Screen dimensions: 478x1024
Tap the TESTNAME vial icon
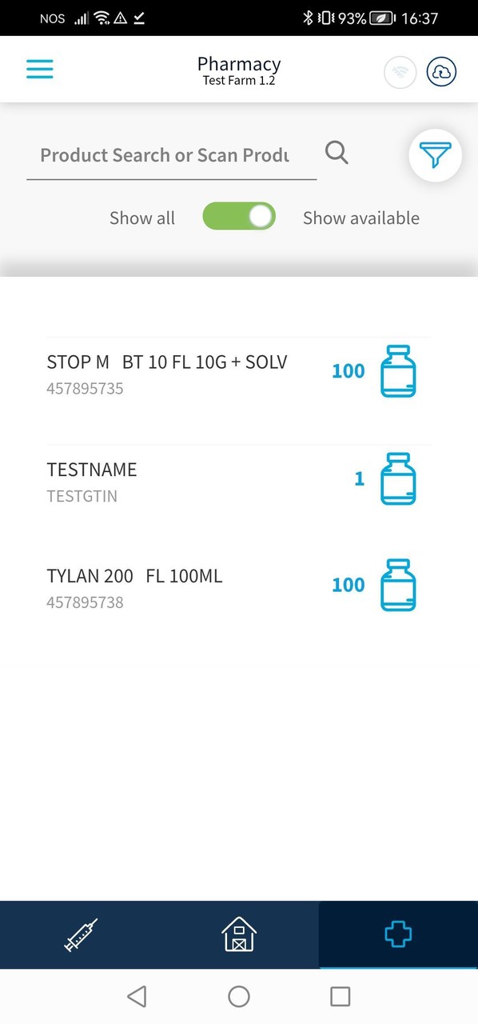[x=397, y=479]
